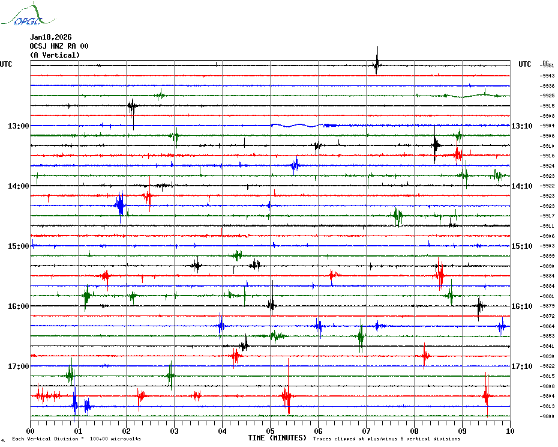
Task: Click the DC value -9910
Action: 547,146
